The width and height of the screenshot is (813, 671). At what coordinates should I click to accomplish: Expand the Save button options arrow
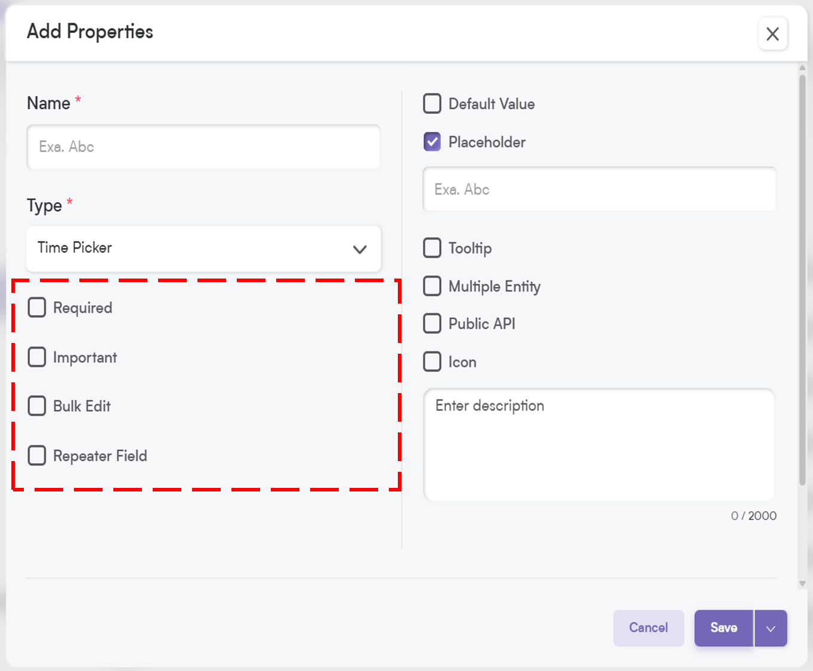pos(771,627)
